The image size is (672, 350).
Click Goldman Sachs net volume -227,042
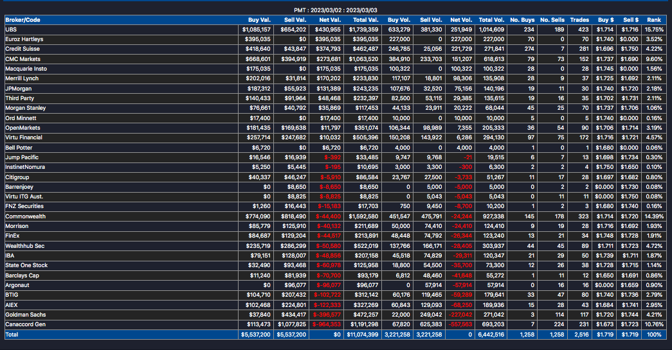click(460, 315)
